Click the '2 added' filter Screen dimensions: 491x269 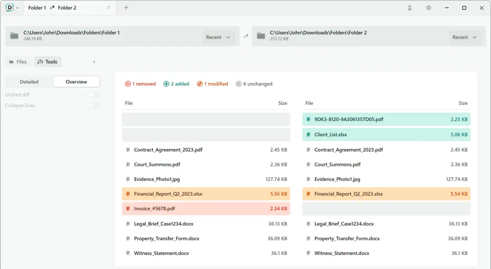pyautogui.click(x=176, y=84)
